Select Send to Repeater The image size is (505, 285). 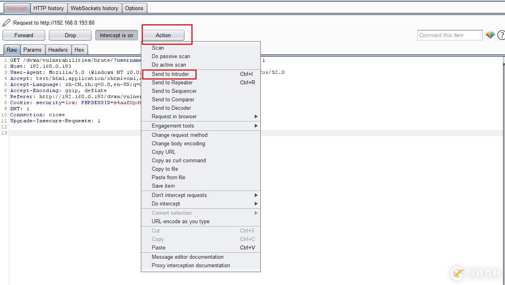(x=201, y=82)
